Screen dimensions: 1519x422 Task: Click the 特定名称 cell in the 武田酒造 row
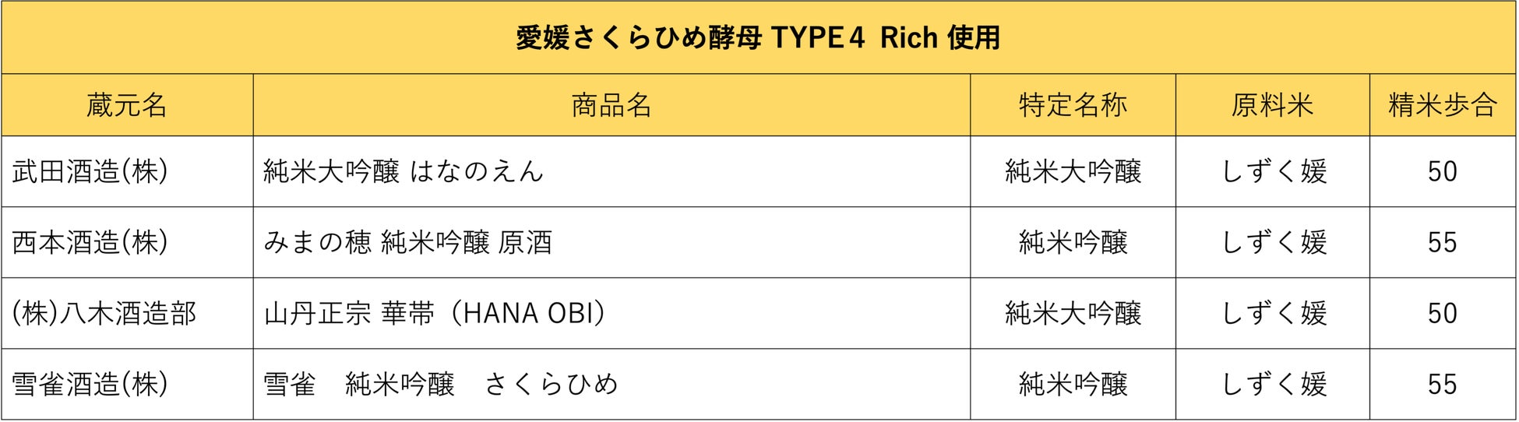[1072, 171]
